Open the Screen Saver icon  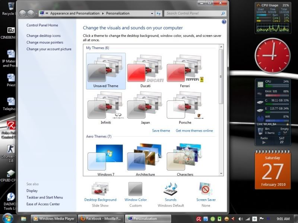click(x=206, y=189)
